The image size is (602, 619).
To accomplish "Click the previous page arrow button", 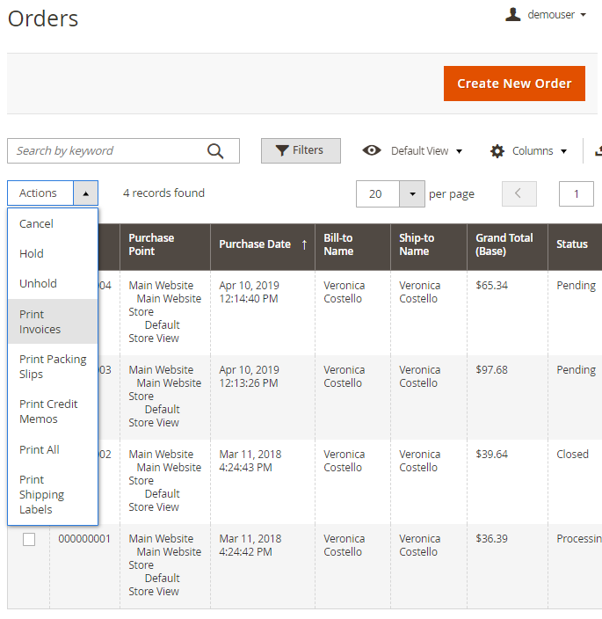I will coord(519,193).
